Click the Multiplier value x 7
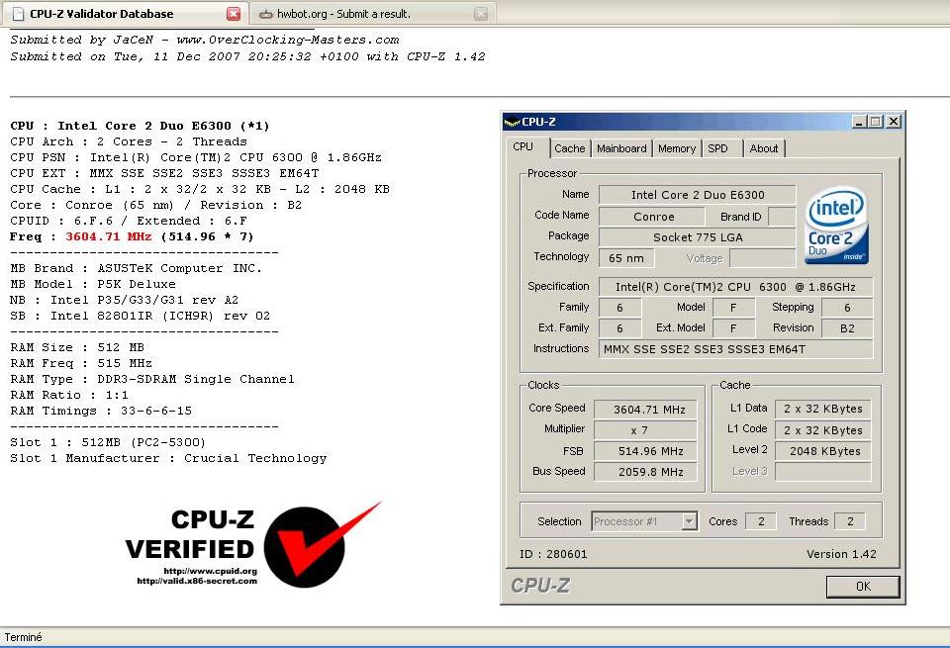Viewport: 950px width, 648px height. coord(645,430)
